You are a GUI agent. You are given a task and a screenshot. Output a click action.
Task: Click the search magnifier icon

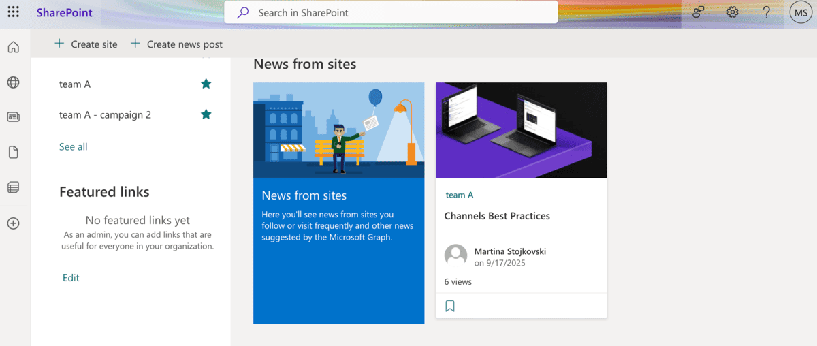tap(243, 12)
